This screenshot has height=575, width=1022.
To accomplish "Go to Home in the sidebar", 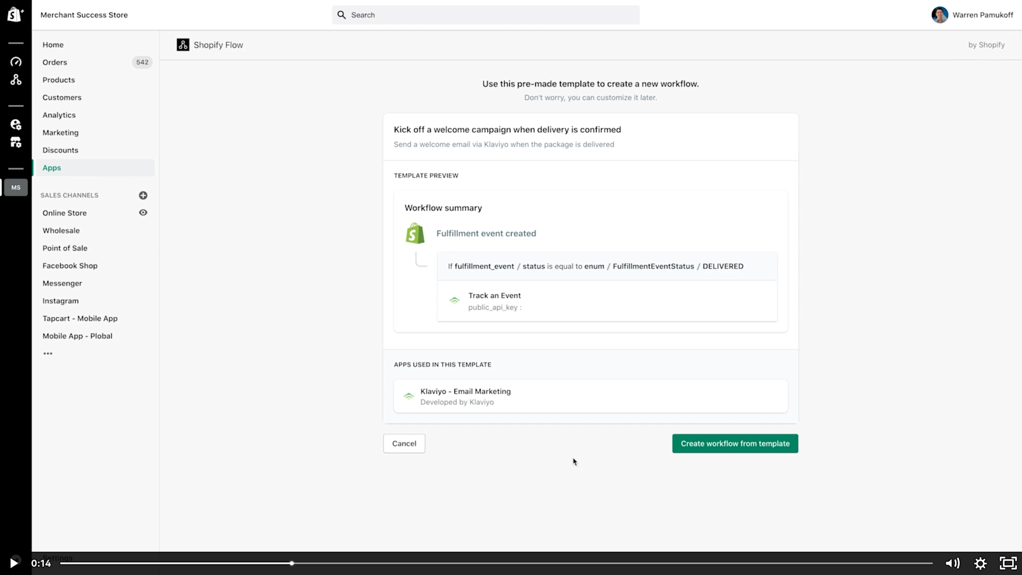I will [53, 45].
